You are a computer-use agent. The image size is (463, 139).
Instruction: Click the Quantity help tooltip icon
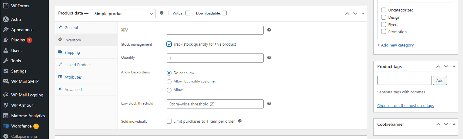click(269, 58)
